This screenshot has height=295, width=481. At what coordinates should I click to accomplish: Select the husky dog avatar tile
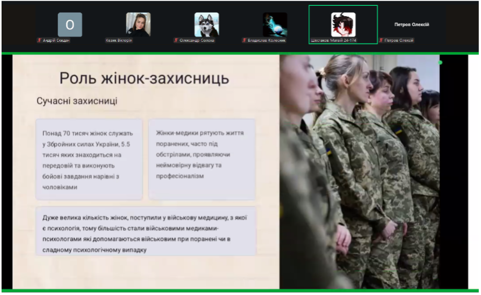[x=207, y=25]
